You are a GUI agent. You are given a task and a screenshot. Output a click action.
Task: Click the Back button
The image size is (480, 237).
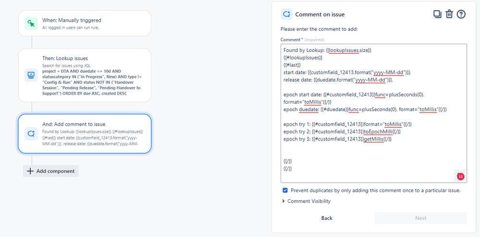point(327,218)
